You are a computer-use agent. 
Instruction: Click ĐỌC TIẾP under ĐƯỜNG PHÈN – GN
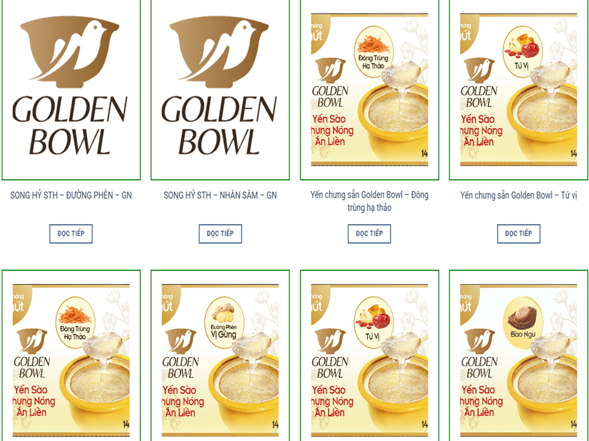pyautogui.click(x=71, y=233)
